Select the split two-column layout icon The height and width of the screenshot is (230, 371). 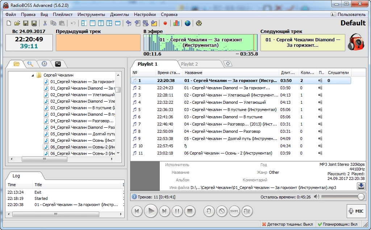pyautogui.click(x=101, y=23)
